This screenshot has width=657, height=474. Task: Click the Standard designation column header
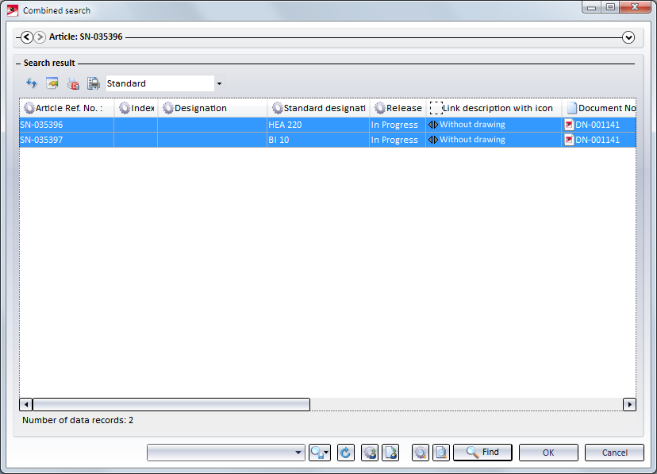pos(318,108)
